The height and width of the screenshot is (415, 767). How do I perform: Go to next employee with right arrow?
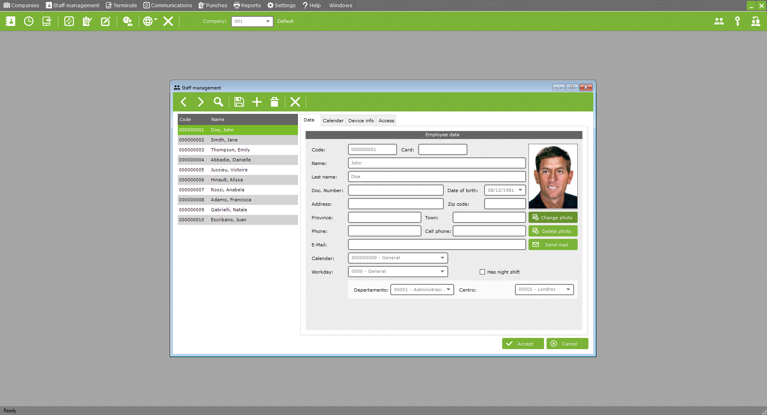click(x=201, y=102)
